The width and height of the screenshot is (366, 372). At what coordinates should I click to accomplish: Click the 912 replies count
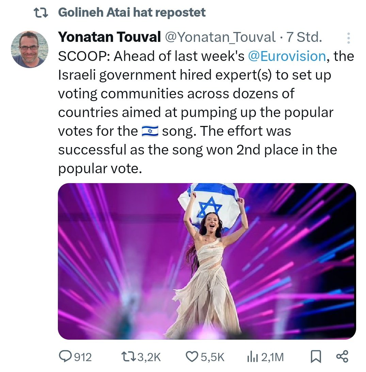pyautogui.click(x=83, y=357)
